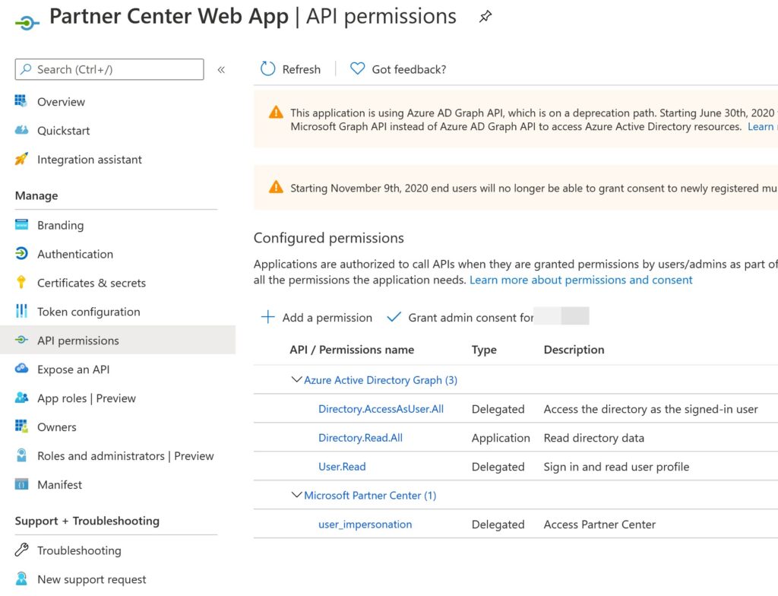Click the pin icon beside API permissions title
Image resolution: width=778 pixels, height=596 pixels.
pos(485,17)
